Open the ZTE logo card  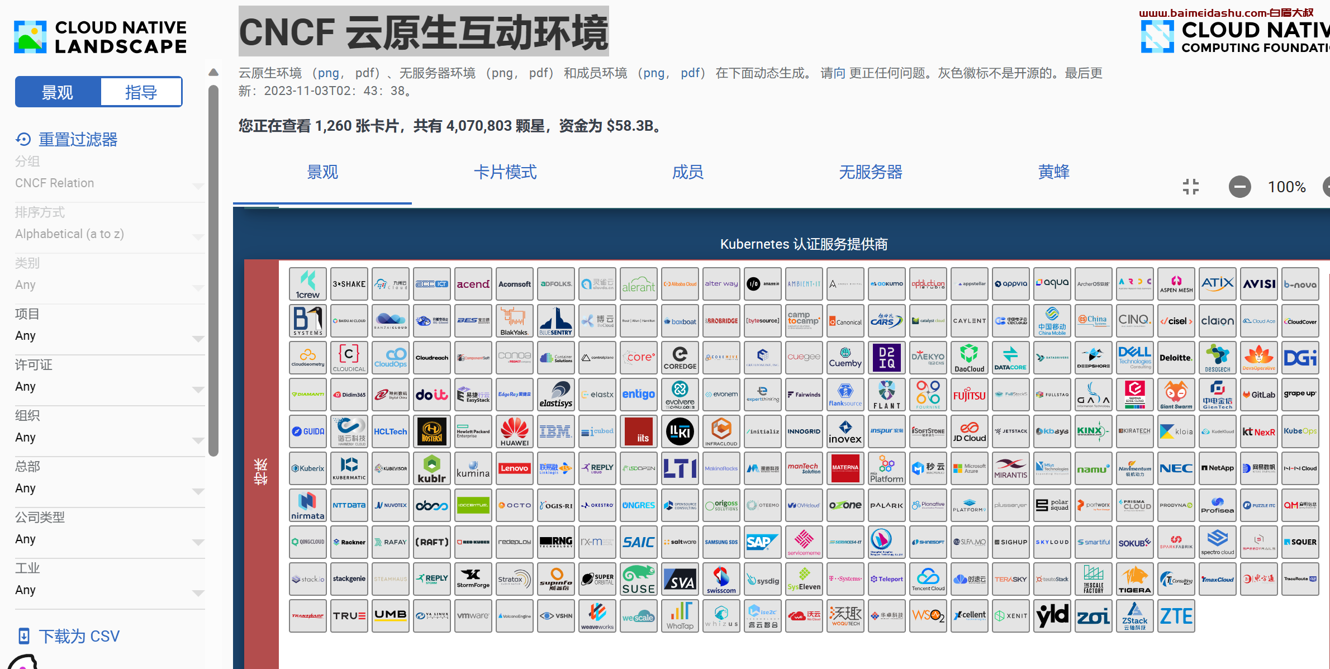1176,616
